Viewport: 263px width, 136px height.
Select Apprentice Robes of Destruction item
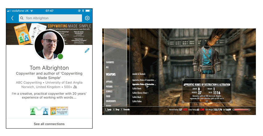pyautogui.click(x=144, y=84)
